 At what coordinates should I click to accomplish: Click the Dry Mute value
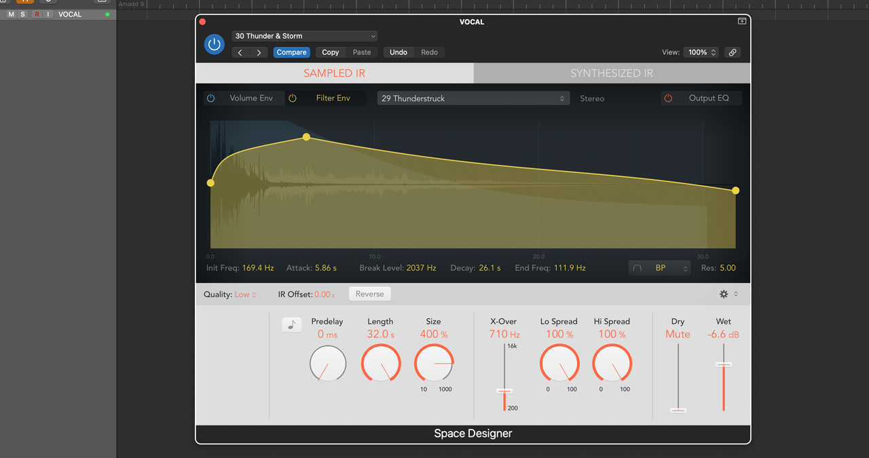tap(678, 335)
